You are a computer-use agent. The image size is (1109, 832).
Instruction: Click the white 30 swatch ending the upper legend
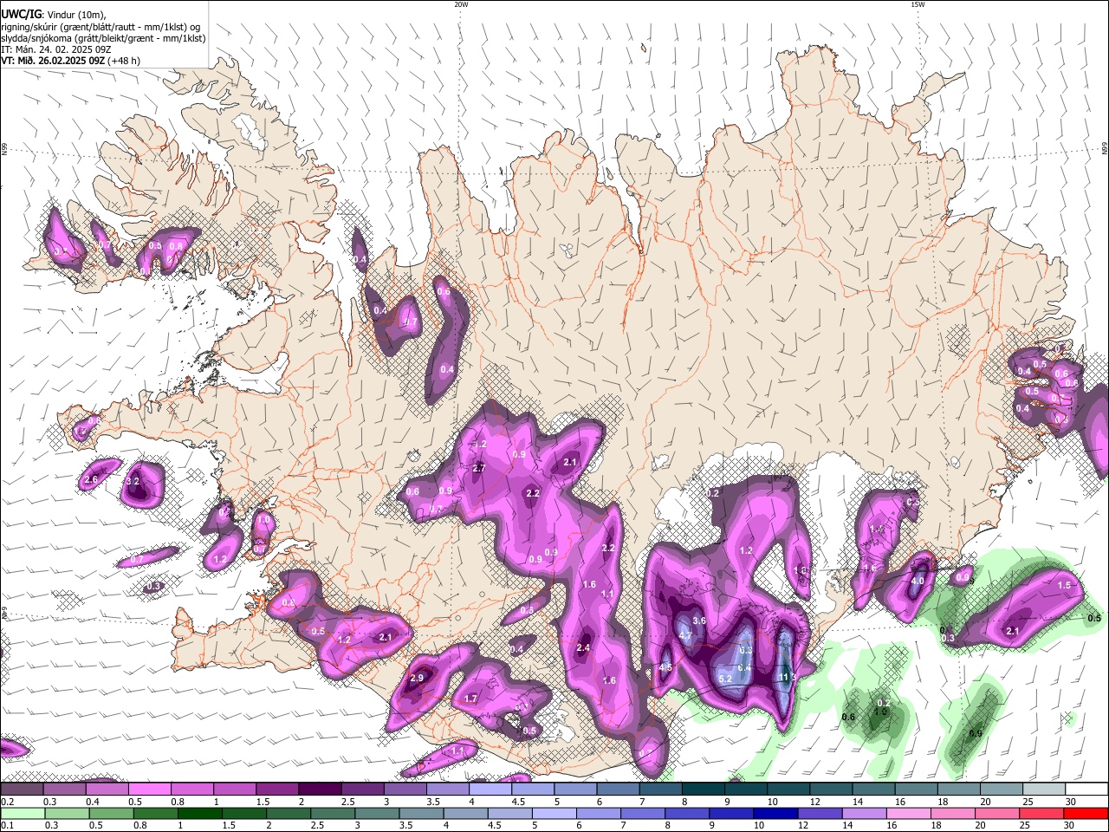1087,789
